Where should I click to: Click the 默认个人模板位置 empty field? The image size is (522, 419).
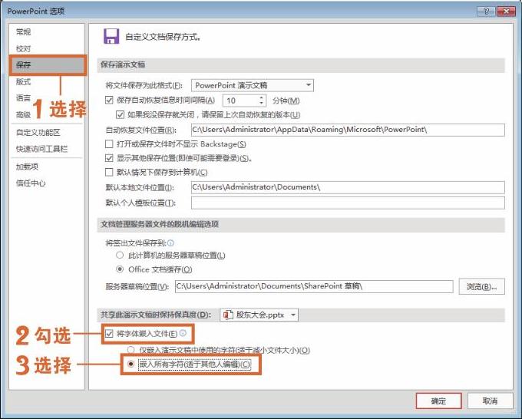(348, 203)
